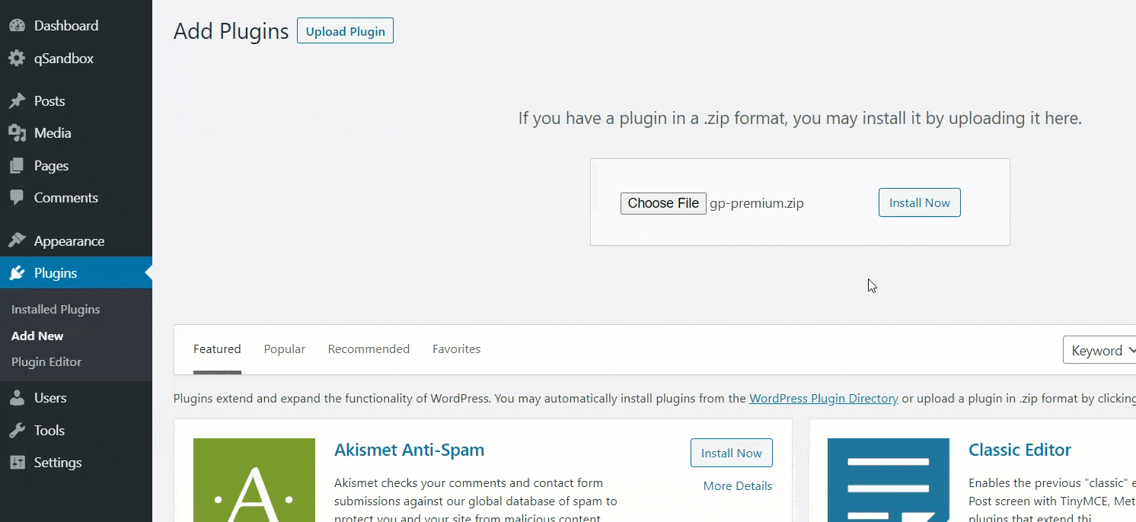Click the Choose File button

(663, 203)
